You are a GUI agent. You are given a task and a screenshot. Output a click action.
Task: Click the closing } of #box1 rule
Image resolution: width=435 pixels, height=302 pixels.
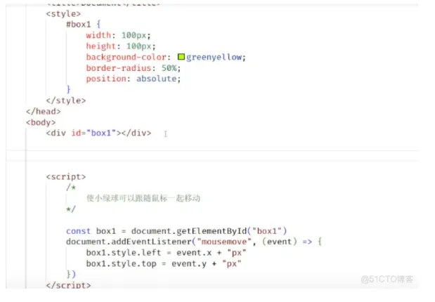pyautogui.click(x=69, y=89)
